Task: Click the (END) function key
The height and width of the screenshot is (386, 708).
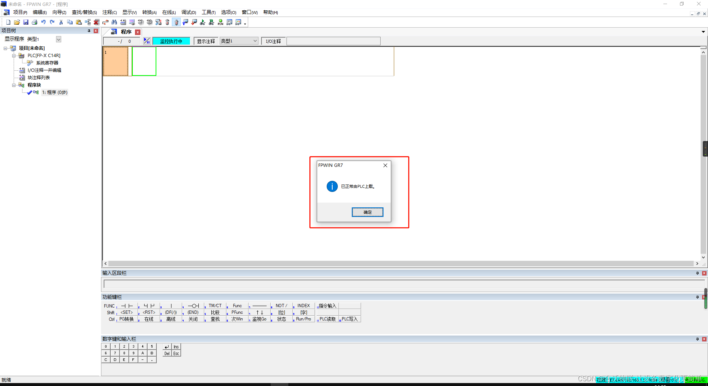Action: [193, 312]
